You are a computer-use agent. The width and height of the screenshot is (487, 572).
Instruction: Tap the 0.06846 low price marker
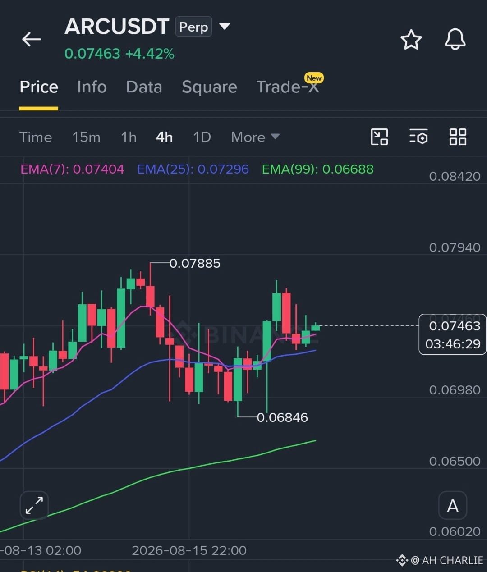282,417
